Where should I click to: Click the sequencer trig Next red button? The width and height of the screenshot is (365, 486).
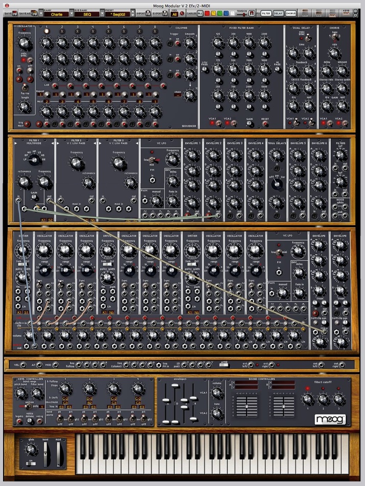tap(28, 124)
